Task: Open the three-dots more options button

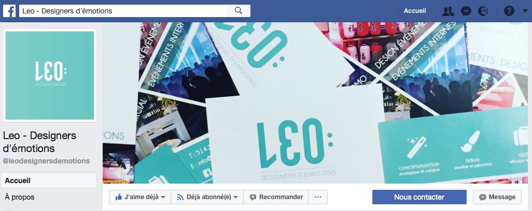Action: 317,197
